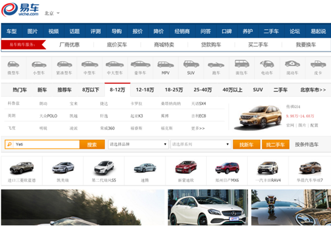Open 易起说 in the main navigation
Viewport: 331px width, 226px height.
318,32
